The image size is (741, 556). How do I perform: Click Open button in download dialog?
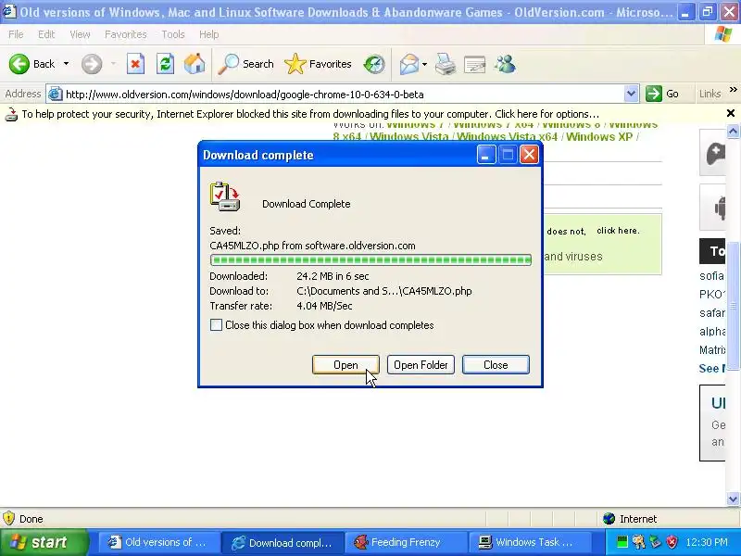click(345, 364)
